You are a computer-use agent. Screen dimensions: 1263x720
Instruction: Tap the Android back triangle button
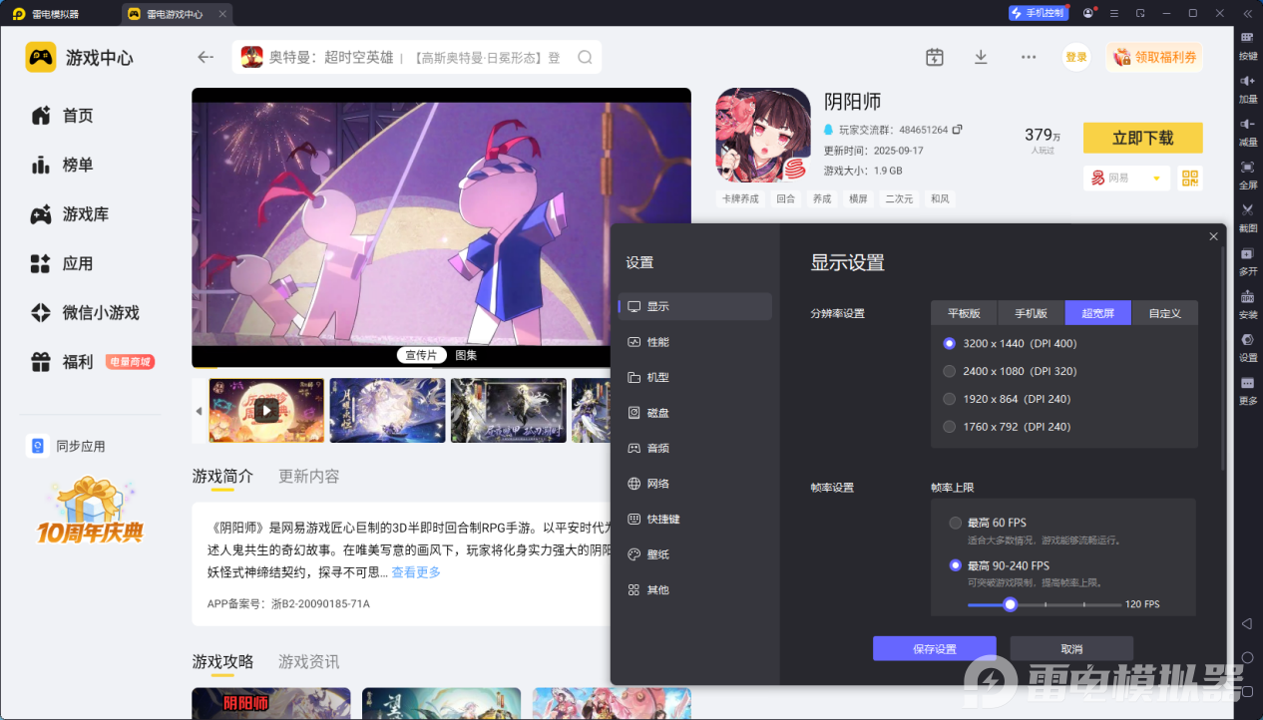click(x=1247, y=623)
